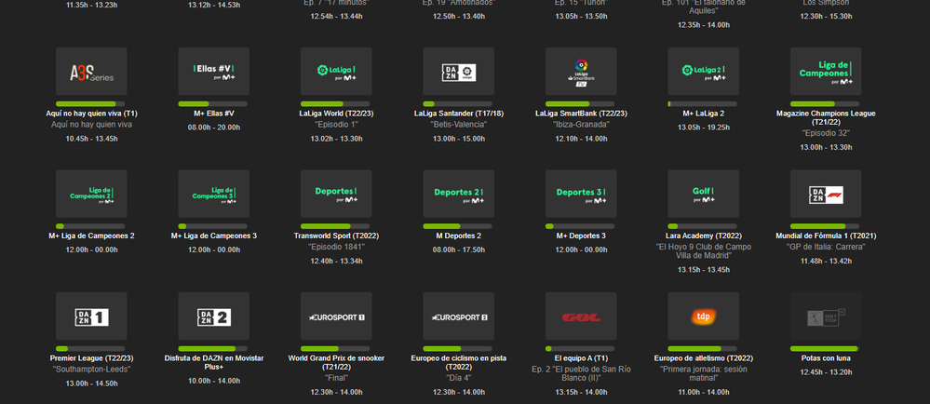Viewport: 930px width, 404px height.
Task: Click the "GP de Italia: Carrera" text
Action: [x=826, y=247]
